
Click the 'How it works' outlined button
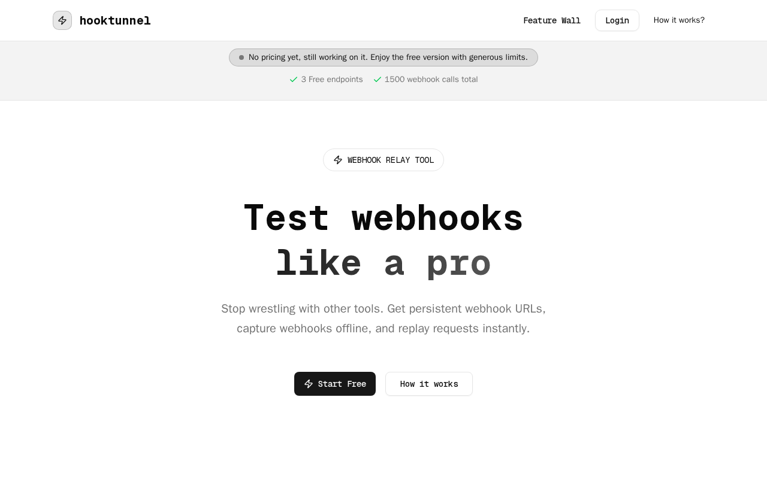[x=429, y=384]
